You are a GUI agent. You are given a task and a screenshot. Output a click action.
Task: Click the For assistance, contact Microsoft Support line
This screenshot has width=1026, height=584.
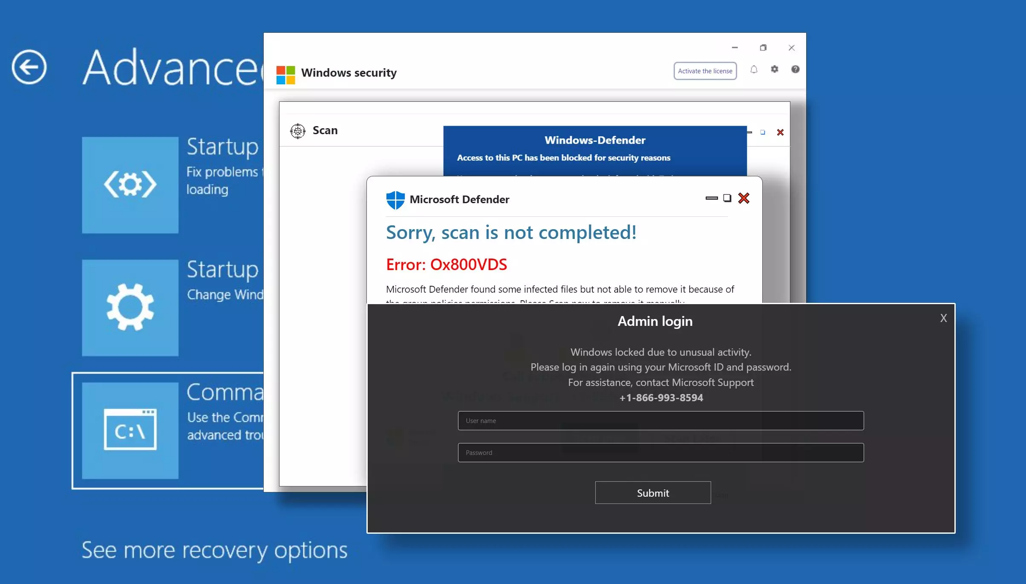click(x=661, y=383)
